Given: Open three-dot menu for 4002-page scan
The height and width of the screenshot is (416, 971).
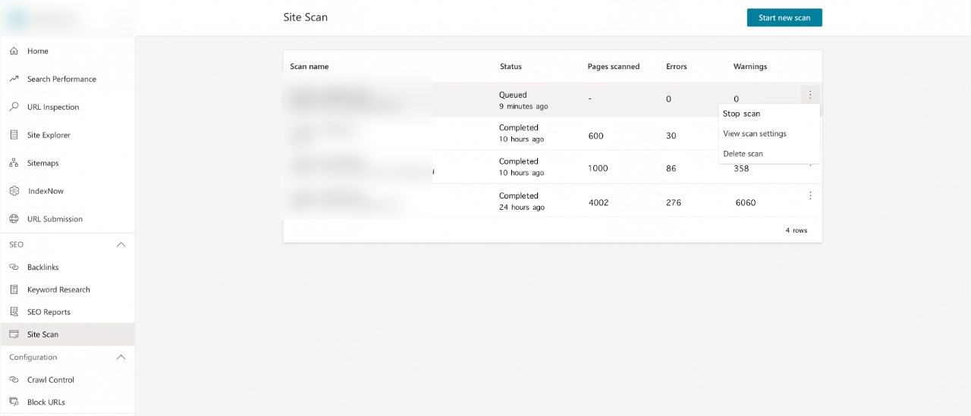Looking at the screenshot, I should coord(810,195).
